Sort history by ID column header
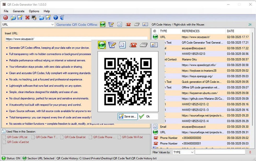Screen dimensions: 256x161 point(155,31)
